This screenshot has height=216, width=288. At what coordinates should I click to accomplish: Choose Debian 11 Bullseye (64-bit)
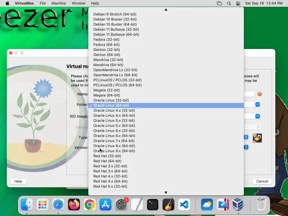(x=166, y=35)
